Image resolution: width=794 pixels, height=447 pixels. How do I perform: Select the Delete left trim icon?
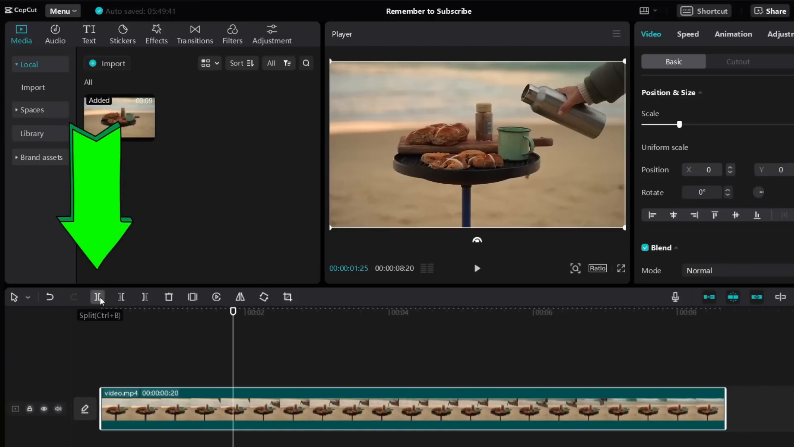(121, 297)
